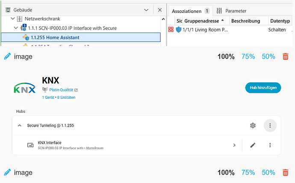Sort by the Sic column header
The width and height of the screenshot is (295, 183).
(x=179, y=21)
